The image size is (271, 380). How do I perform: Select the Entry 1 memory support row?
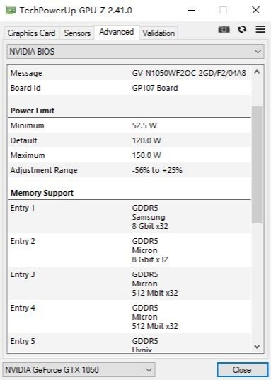click(x=129, y=217)
